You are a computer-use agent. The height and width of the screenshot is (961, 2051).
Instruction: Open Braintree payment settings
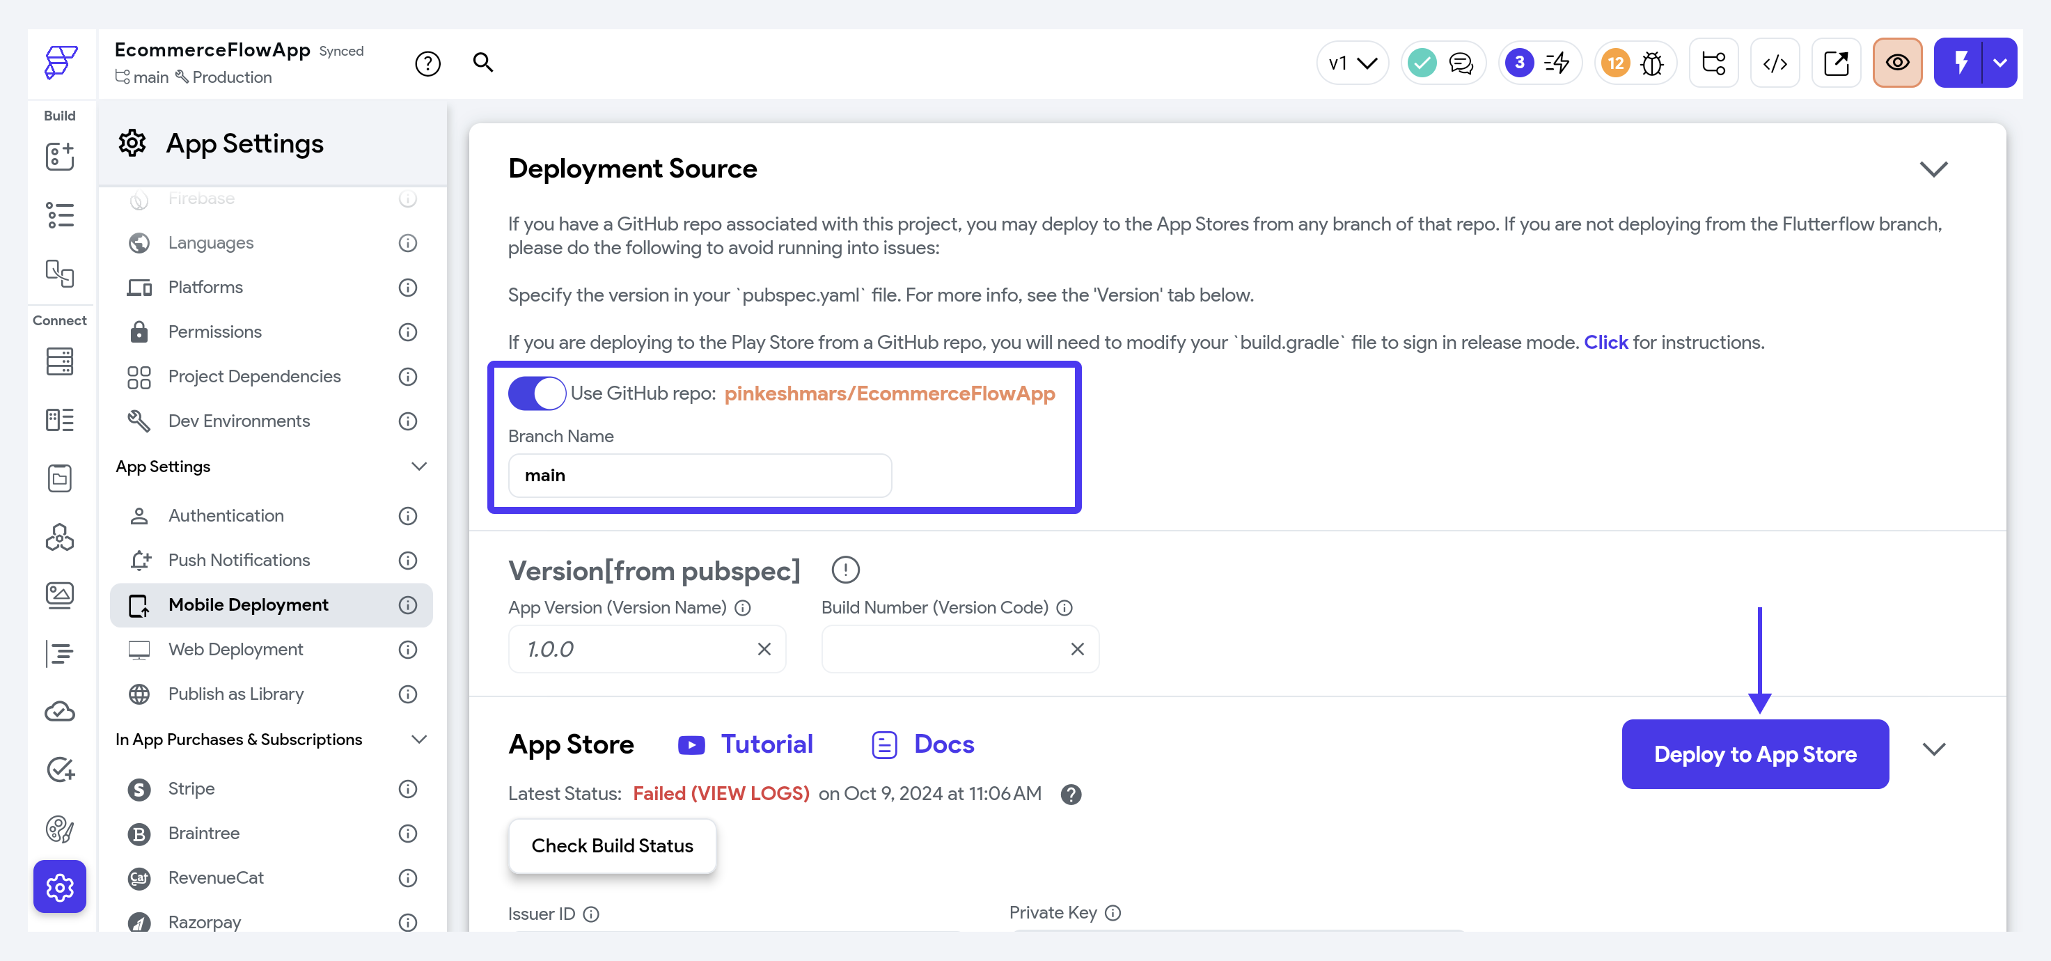click(x=271, y=834)
